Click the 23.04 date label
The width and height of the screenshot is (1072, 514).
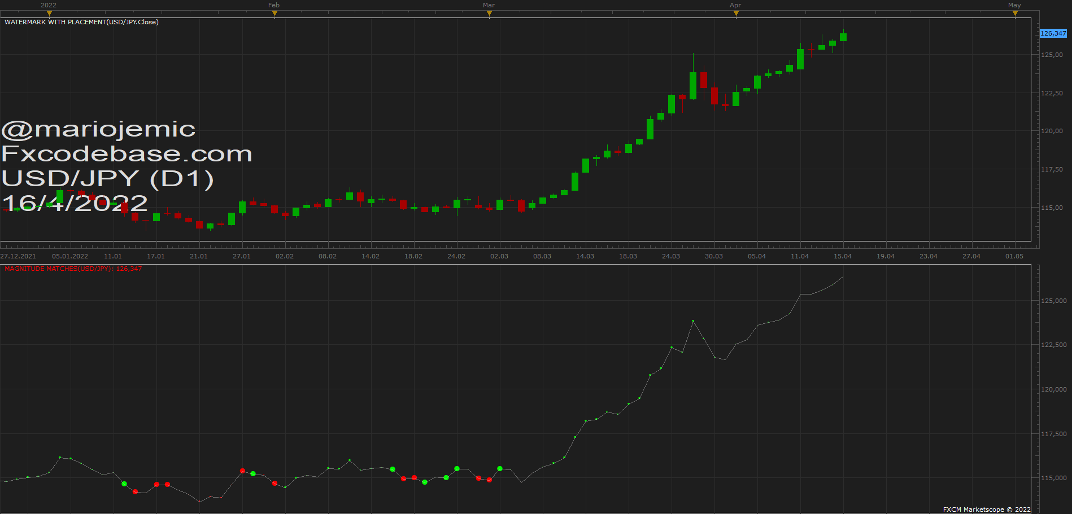929,256
